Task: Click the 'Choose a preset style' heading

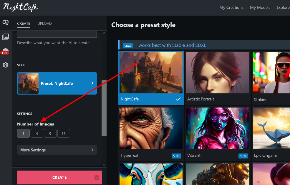Action: [143, 25]
